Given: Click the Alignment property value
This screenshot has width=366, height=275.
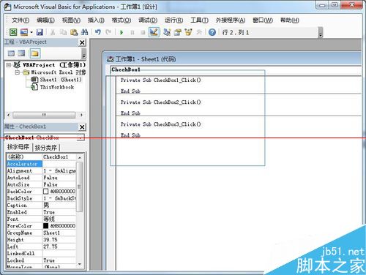Looking at the screenshot, I should pyautogui.click(x=59, y=170).
